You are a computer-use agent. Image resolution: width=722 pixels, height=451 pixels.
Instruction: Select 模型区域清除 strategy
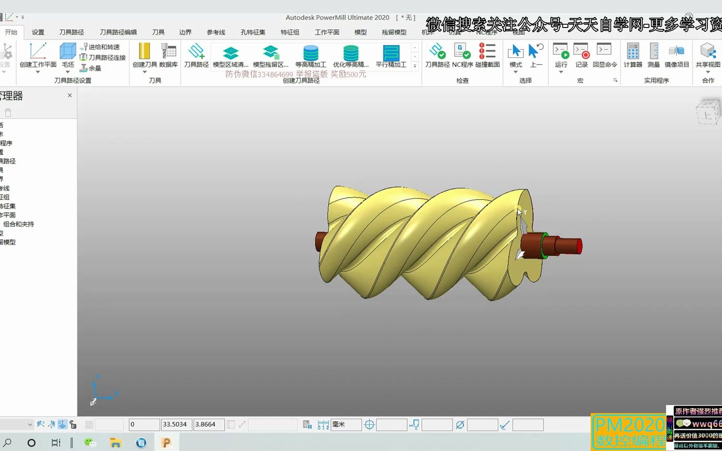(230, 56)
